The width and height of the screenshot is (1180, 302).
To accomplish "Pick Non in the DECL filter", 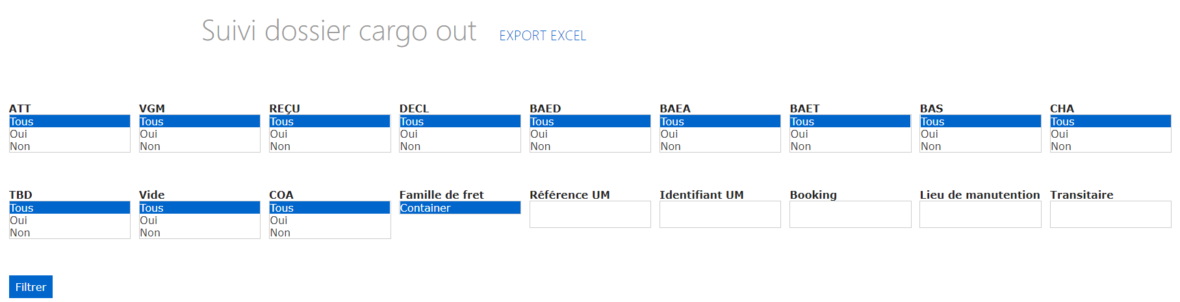I will (x=459, y=146).
